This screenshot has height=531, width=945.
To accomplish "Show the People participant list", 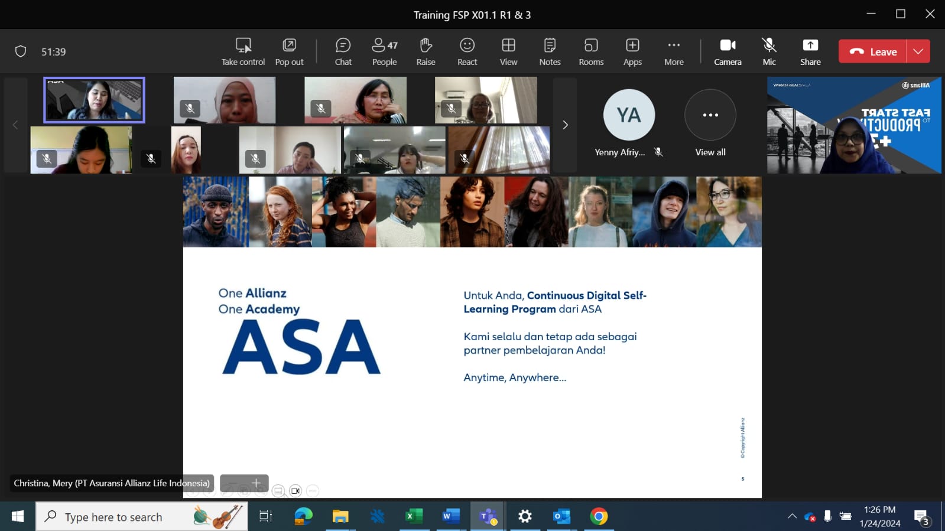I will (384, 52).
